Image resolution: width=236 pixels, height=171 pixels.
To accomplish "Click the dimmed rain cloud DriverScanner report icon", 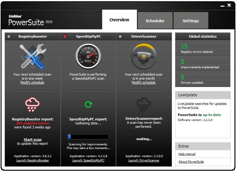I will pos(144,104).
